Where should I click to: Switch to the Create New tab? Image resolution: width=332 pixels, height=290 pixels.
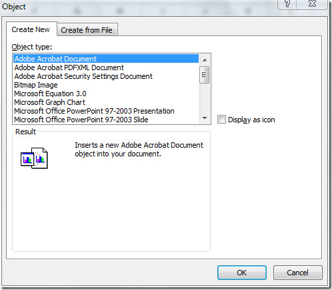(31, 29)
